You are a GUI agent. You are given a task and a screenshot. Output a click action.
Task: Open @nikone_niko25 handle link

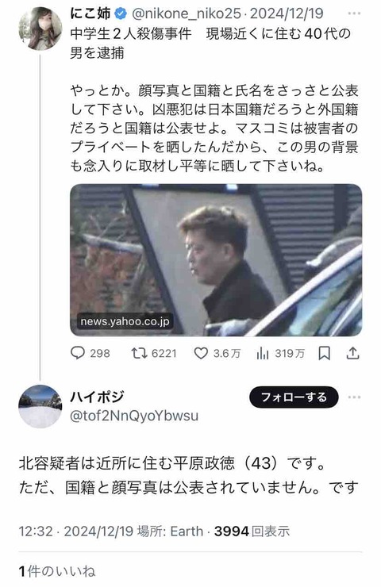187,13
